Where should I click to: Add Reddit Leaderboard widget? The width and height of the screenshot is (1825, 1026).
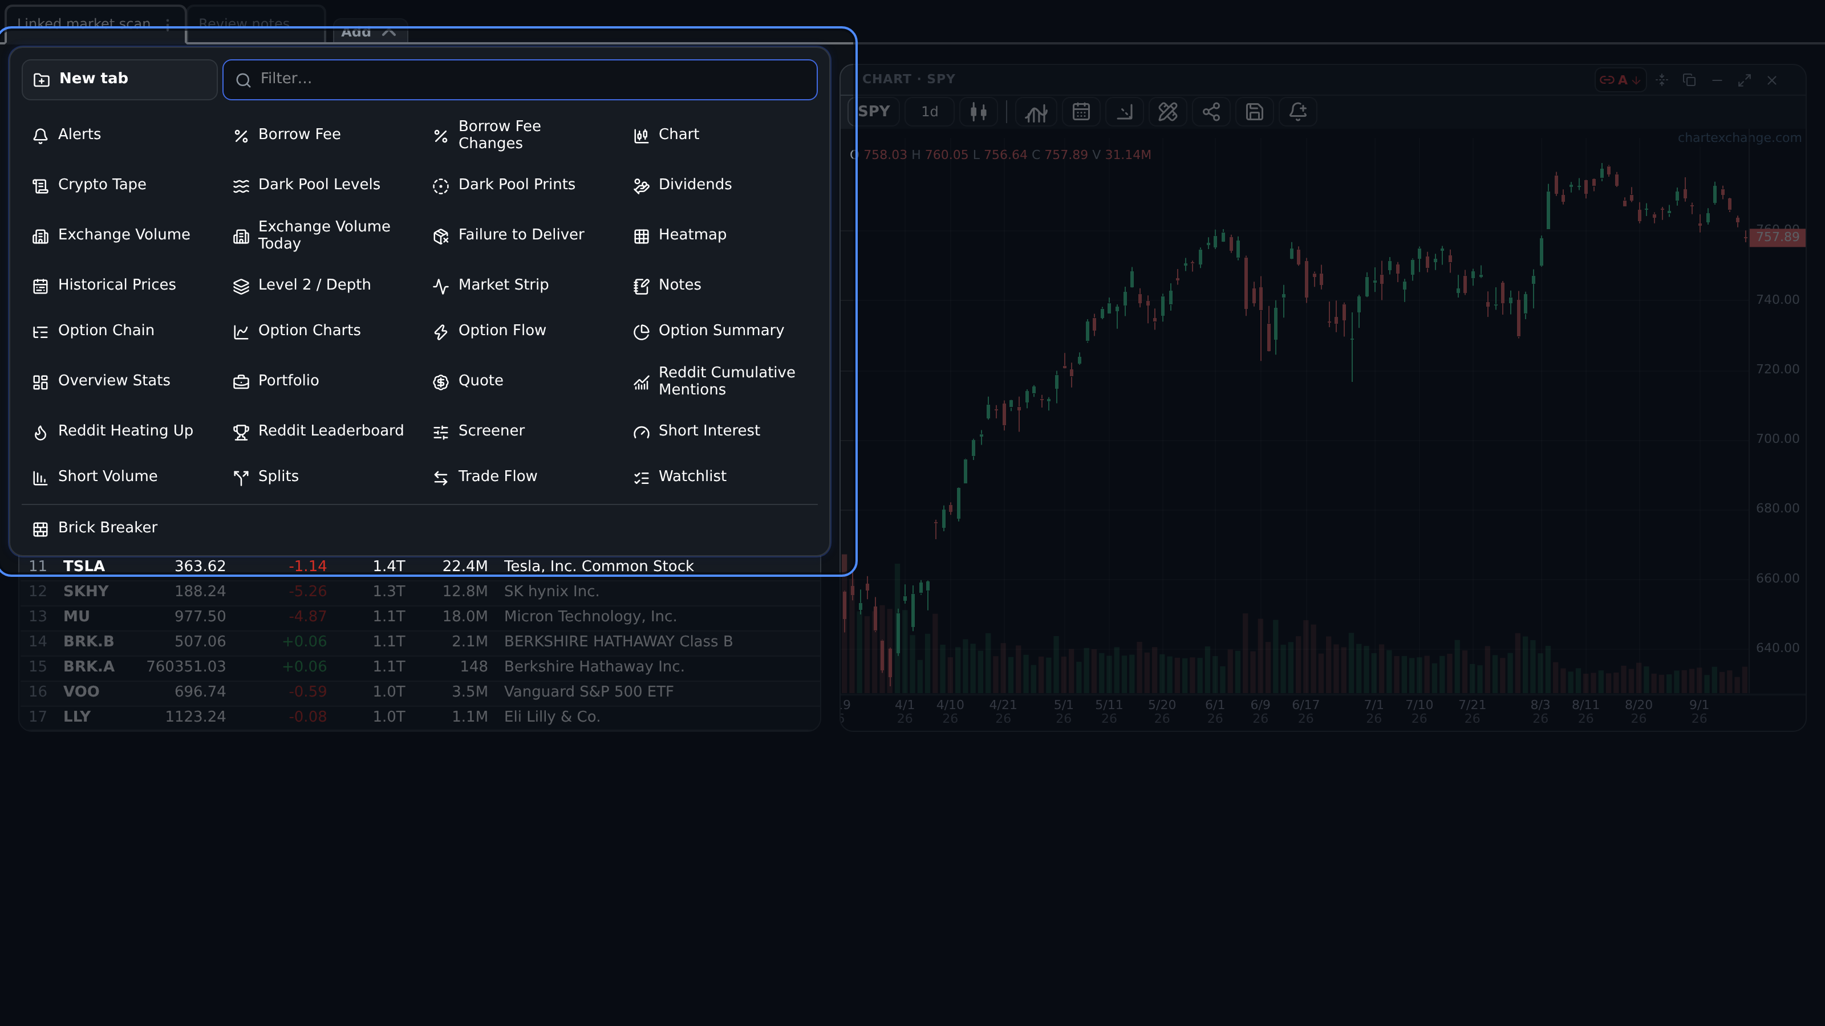(319, 431)
